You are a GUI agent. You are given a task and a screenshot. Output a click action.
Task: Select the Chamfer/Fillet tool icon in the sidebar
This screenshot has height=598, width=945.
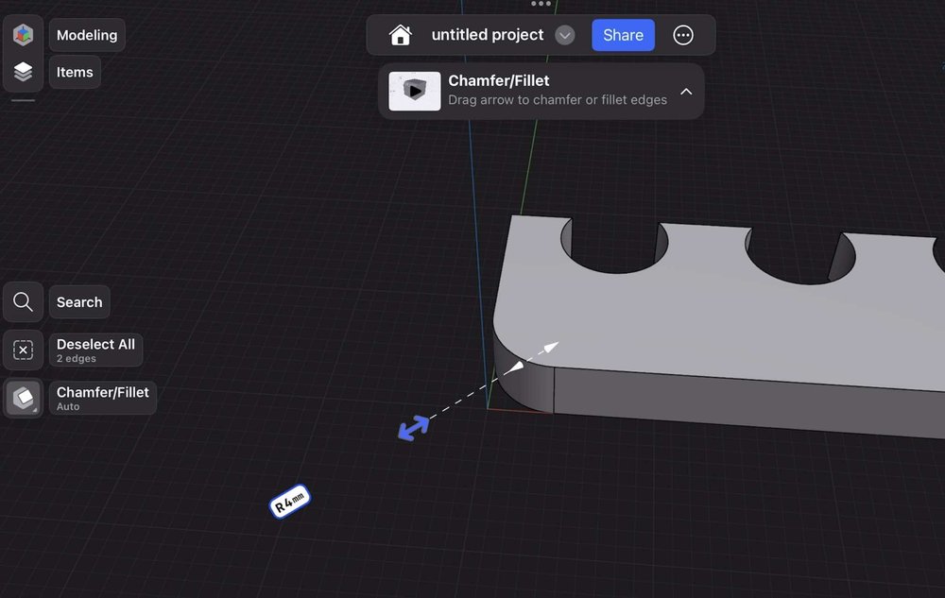[22, 397]
